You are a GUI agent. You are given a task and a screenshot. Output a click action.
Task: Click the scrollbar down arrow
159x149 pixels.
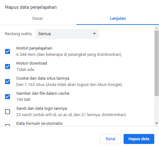[156, 123]
